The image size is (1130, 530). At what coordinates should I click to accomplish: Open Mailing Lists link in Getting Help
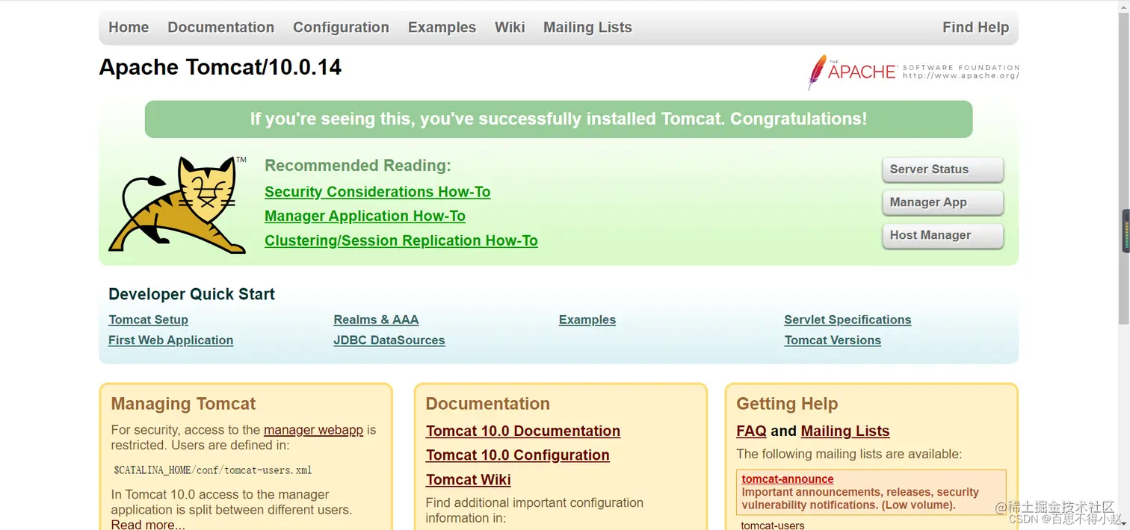click(845, 431)
